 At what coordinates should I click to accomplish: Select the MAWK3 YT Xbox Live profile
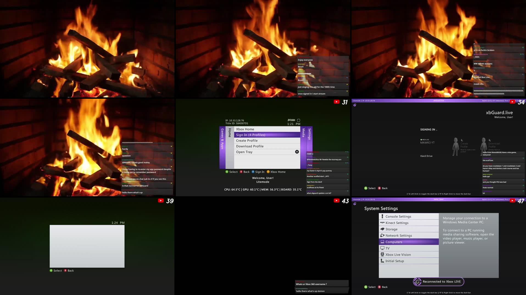tap(427, 142)
